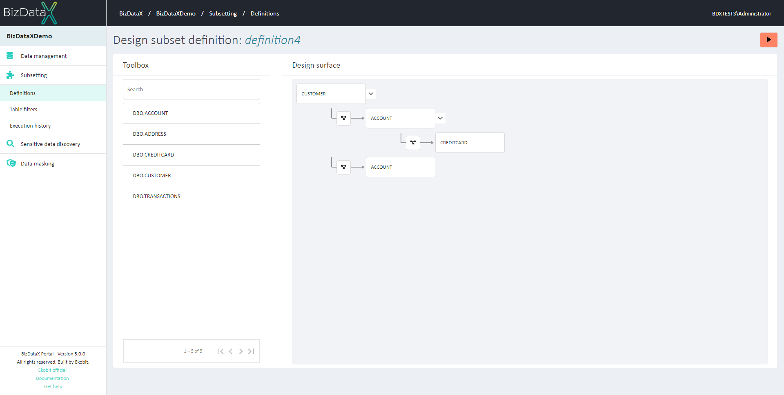Open Sensitive data discovery menu
Image resolution: width=784 pixels, height=395 pixels.
coord(53,144)
